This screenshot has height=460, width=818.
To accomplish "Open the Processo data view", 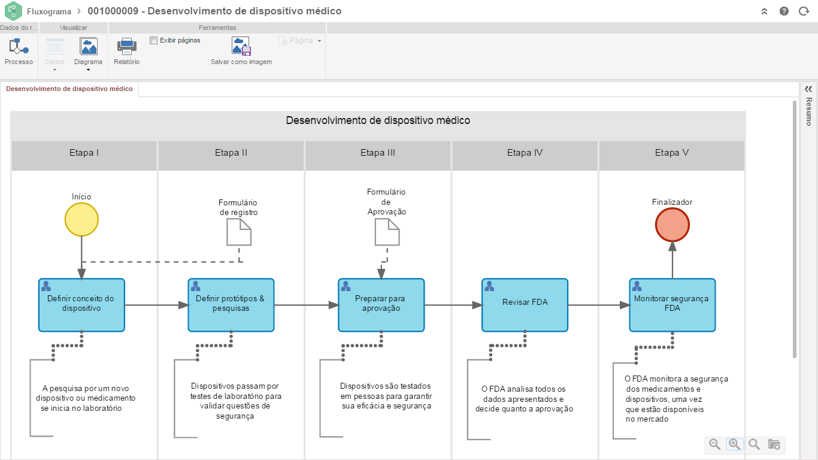I will tap(19, 51).
